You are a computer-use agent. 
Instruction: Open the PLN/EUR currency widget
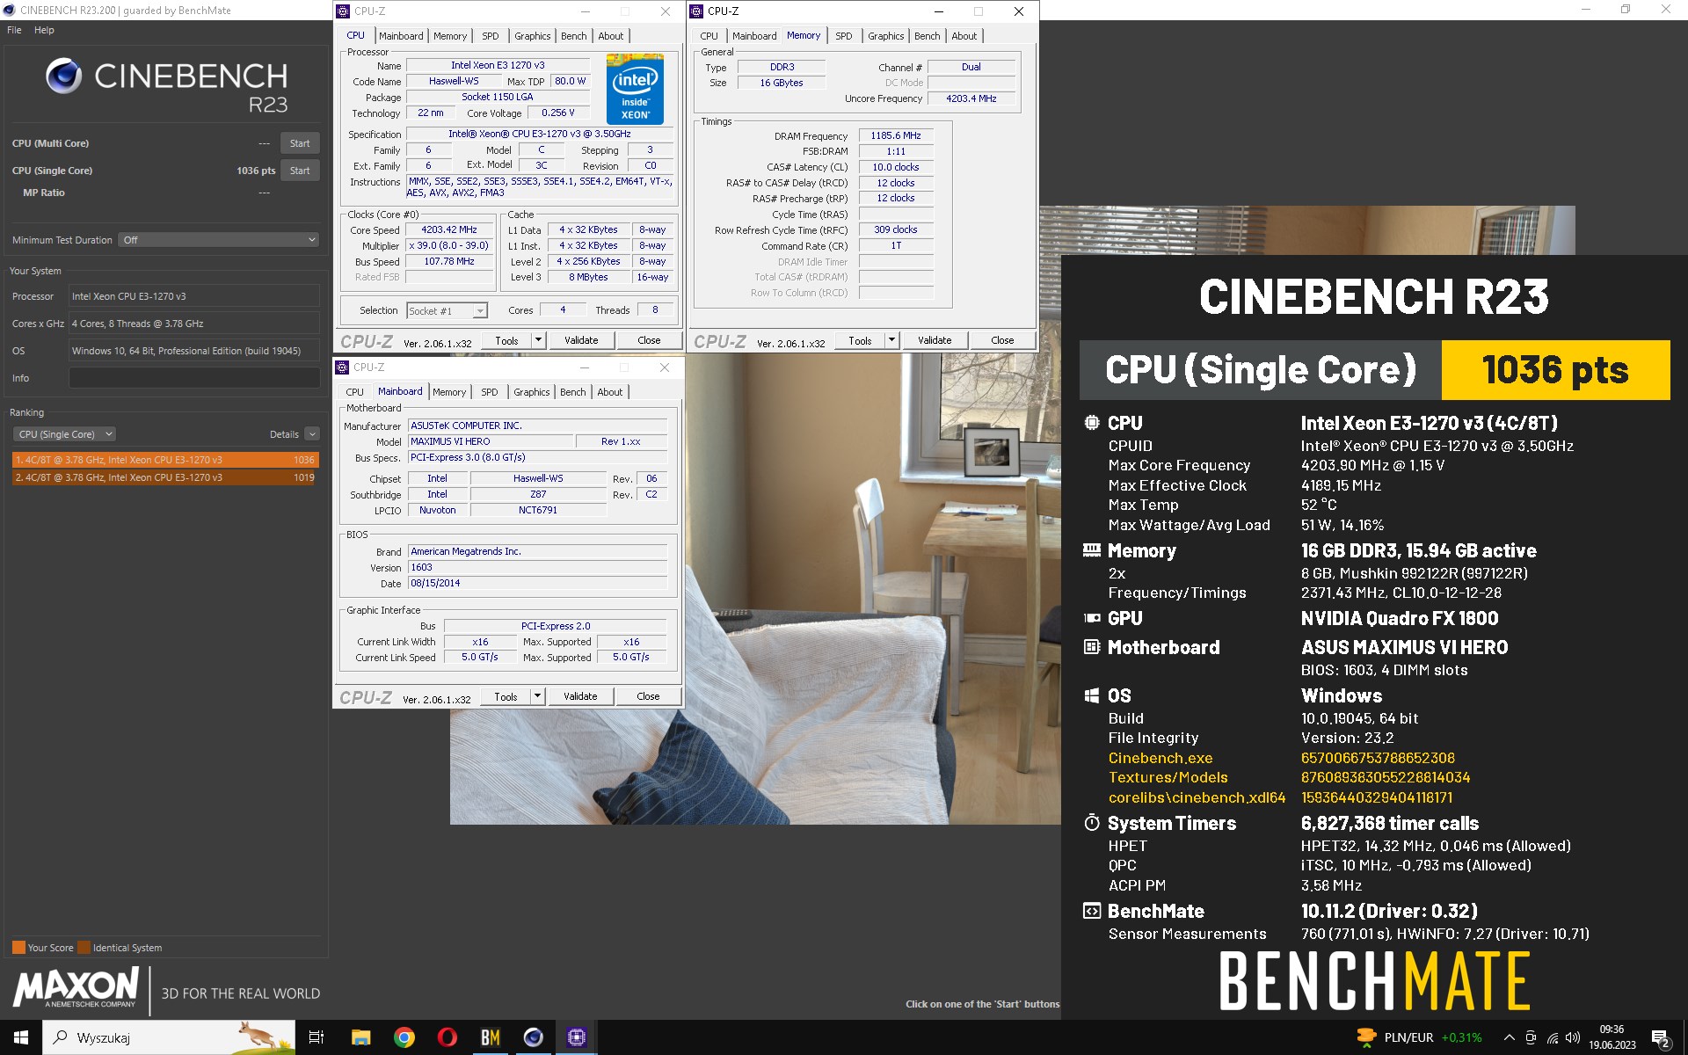click(x=1421, y=1037)
